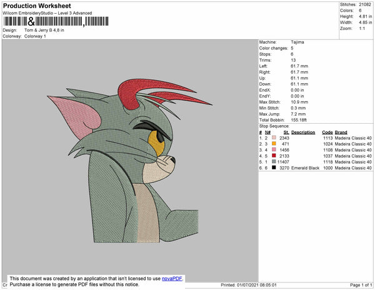
Task: Click the Width value '4.85 in'
Action: 366,22
